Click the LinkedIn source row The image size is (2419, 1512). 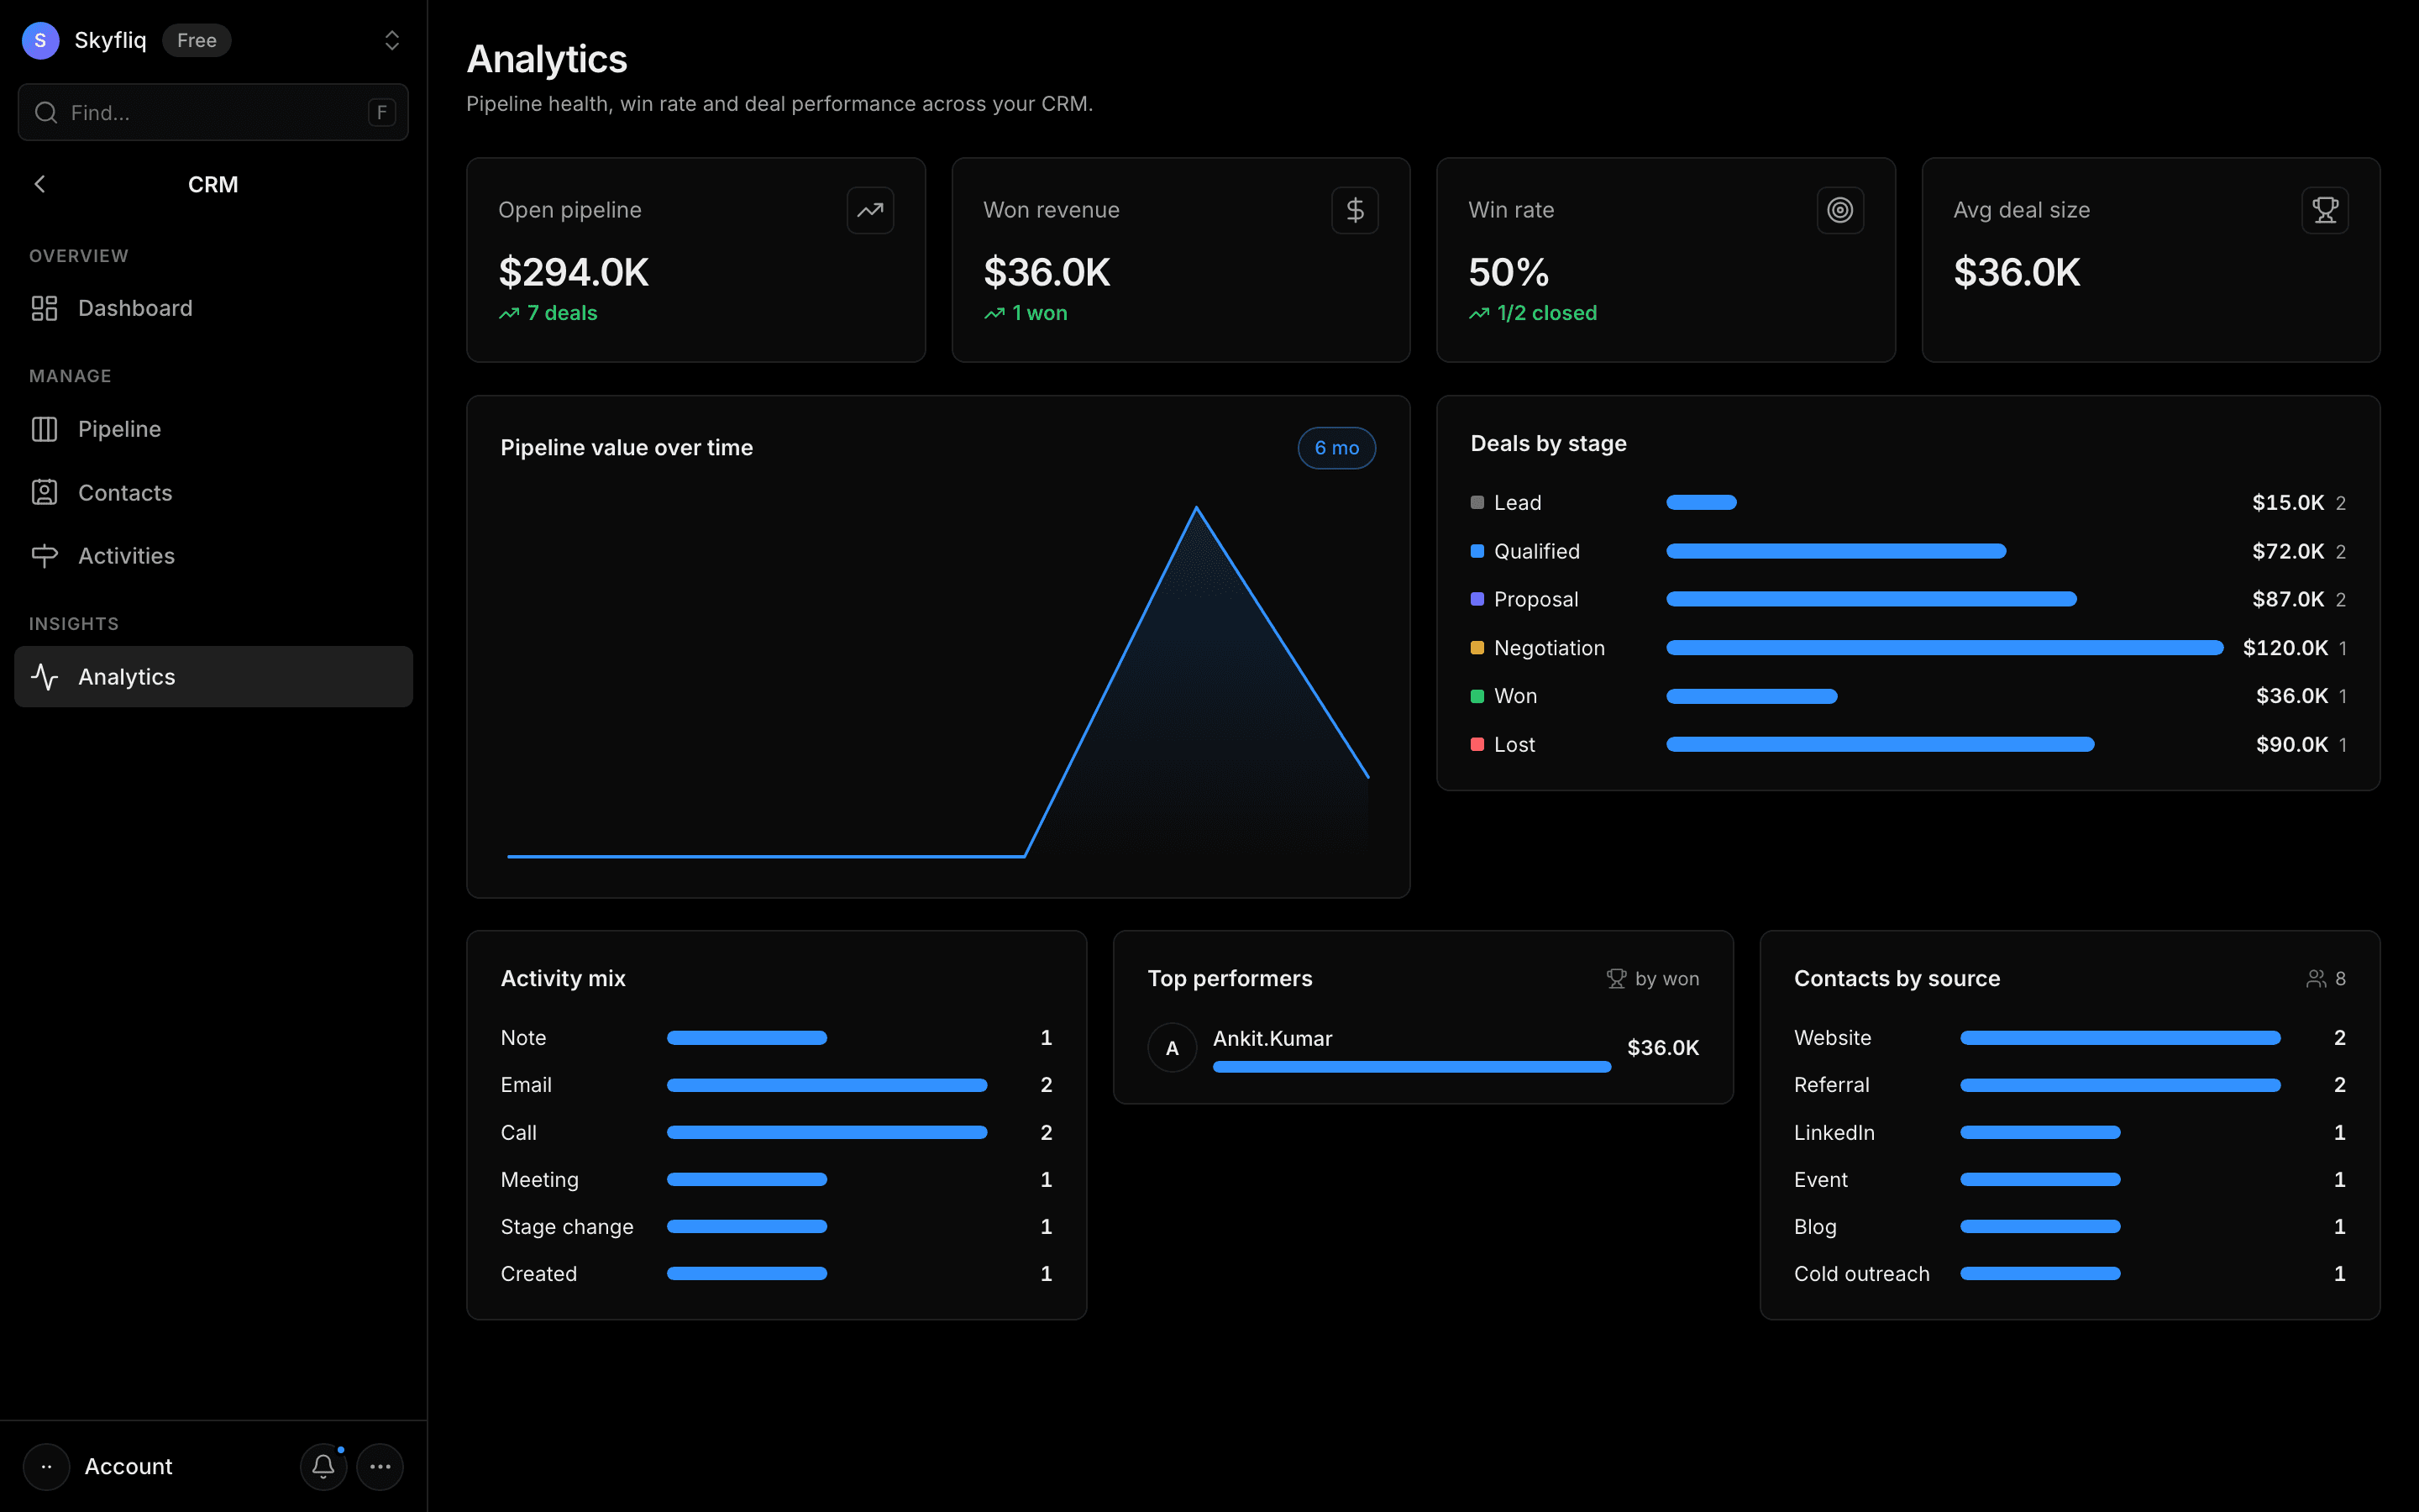pos(2069,1132)
